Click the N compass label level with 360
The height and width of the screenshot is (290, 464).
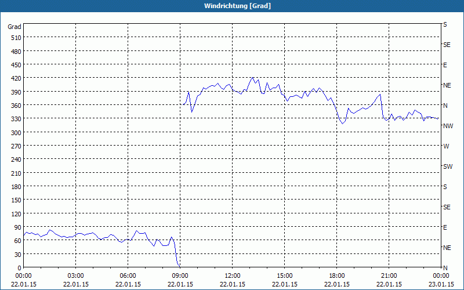tap(445, 106)
